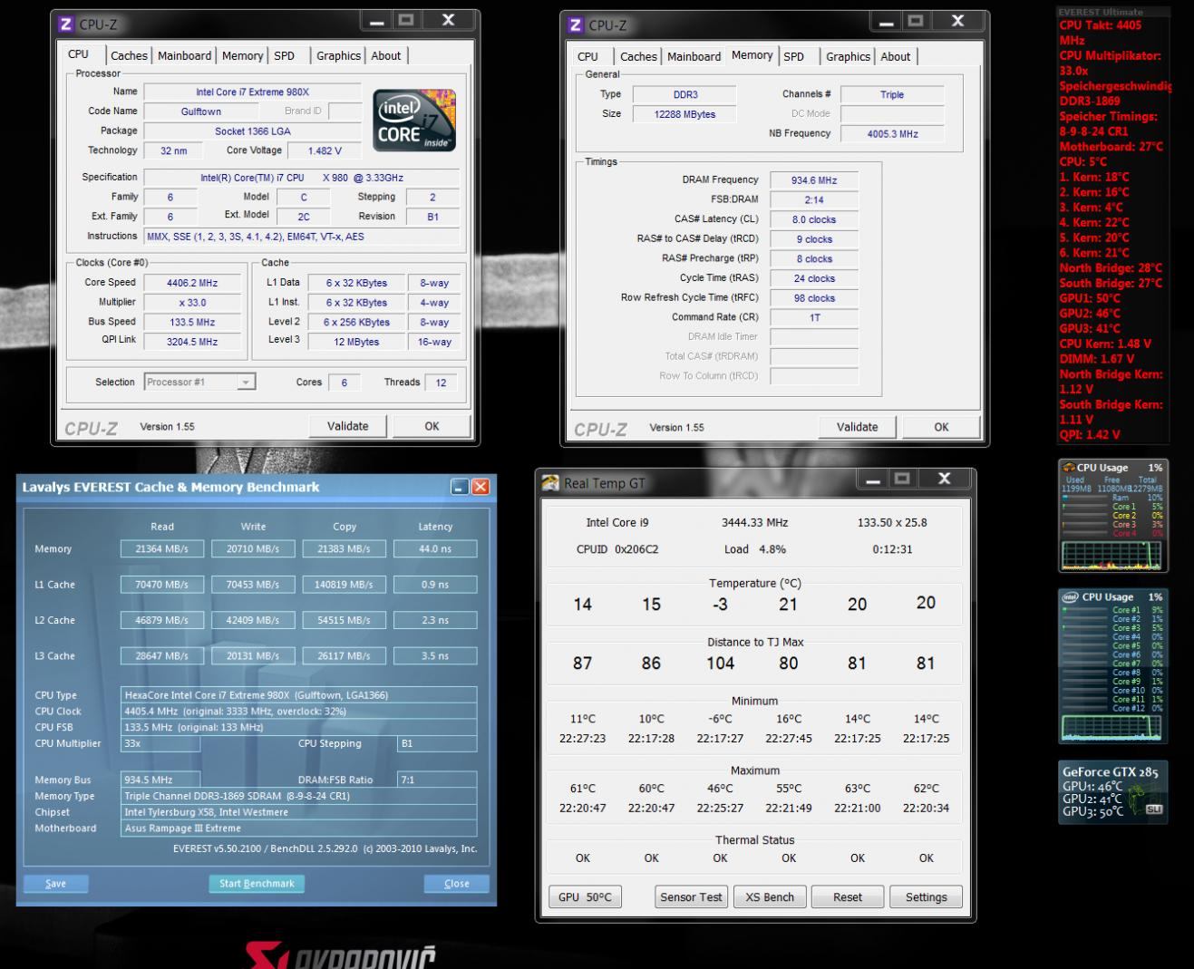This screenshot has width=1194, height=969.
Task: Click the Real Temp GT title bar icon
Action: click(x=550, y=483)
